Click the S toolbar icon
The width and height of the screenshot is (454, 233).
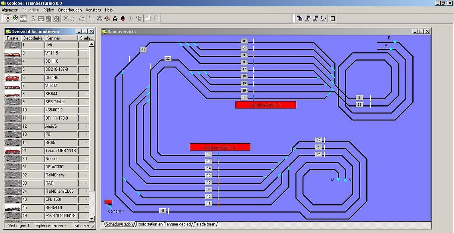[x=33, y=19]
